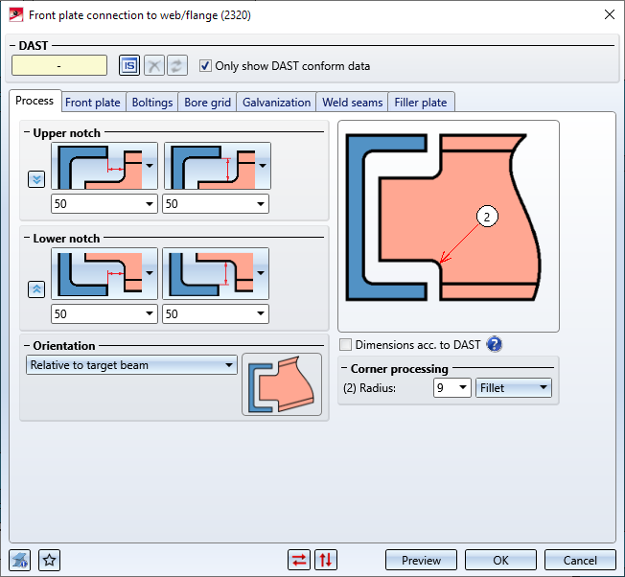Toggle Only show DAST conform data
This screenshot has width=625, height=577.
(205, 66)
